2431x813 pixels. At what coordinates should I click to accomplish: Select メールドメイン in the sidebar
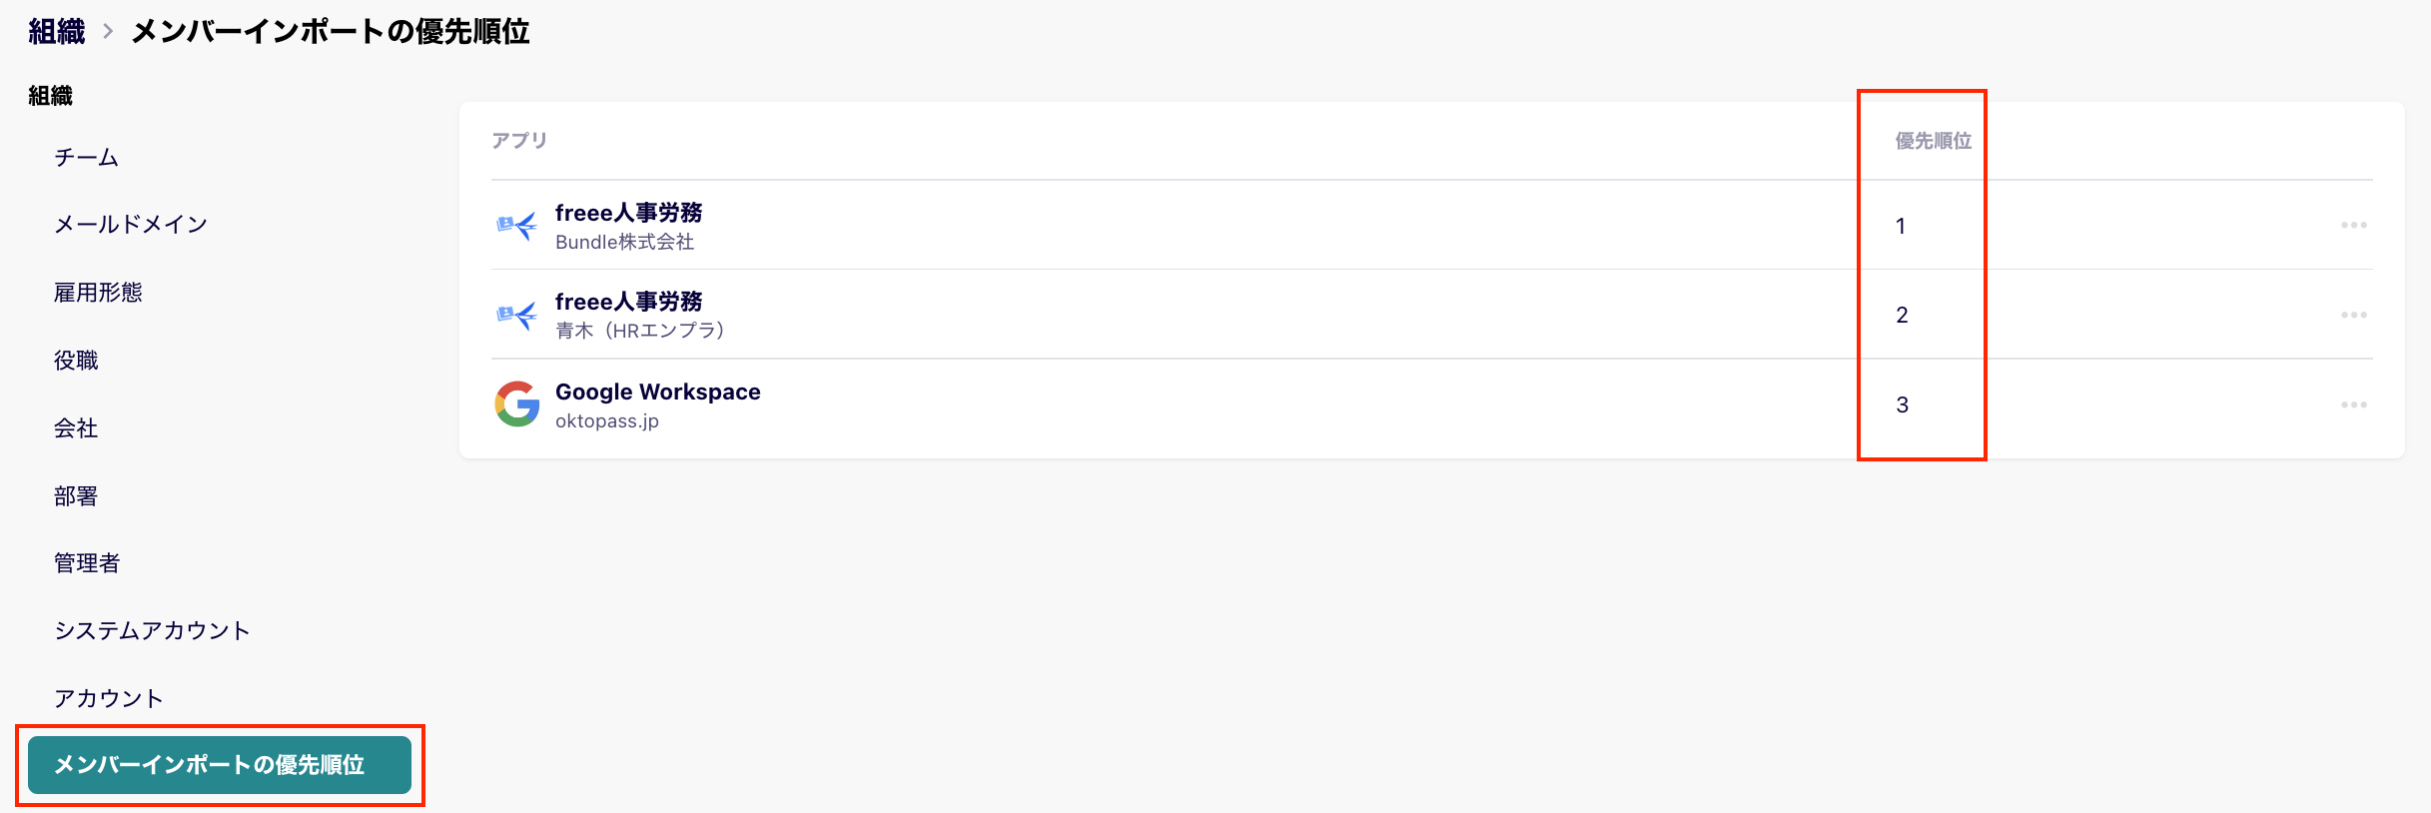131,224
